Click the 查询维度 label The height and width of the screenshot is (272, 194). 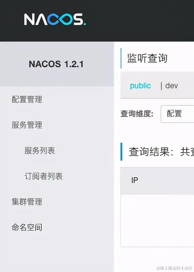137,114
